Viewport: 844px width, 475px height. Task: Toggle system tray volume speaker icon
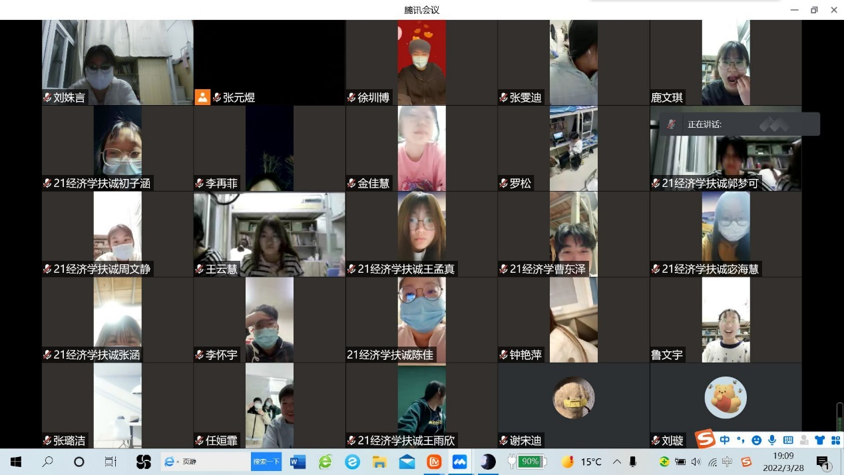coord(696,462)
